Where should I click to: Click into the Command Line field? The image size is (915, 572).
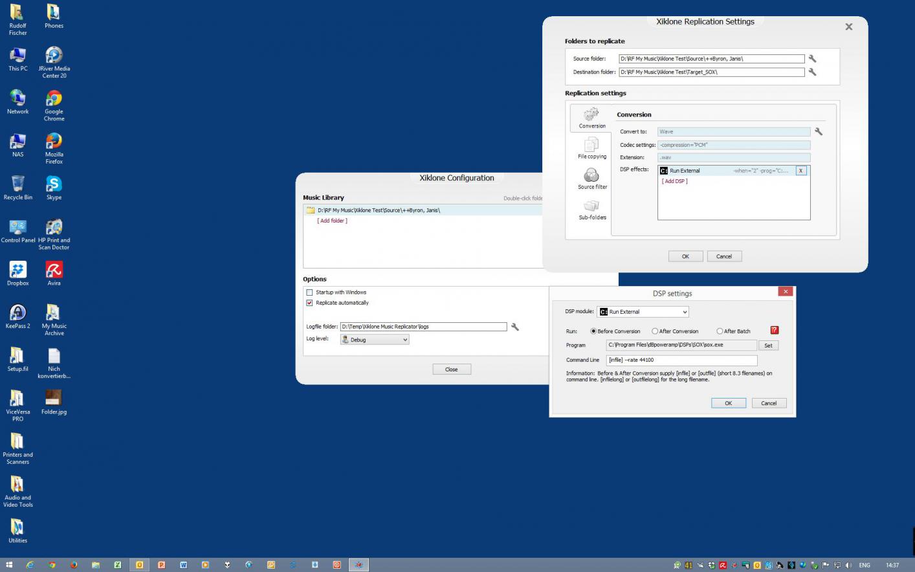point(681,360)
